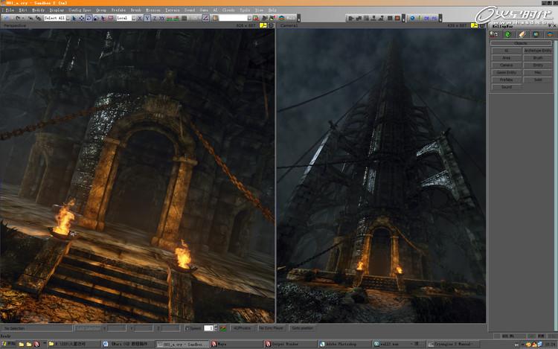Viewport: 558px width, 349px height.
Task: Toggle No Sync Player in the status bar
Action: click(x=271, y=328)
